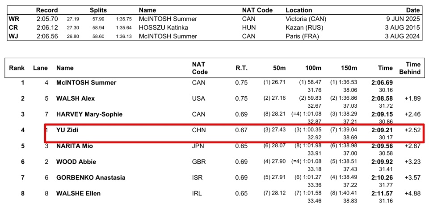Select WALSH Alex in the results table
The width and height of the screenshot is (429, 211).
pos(76,98)
